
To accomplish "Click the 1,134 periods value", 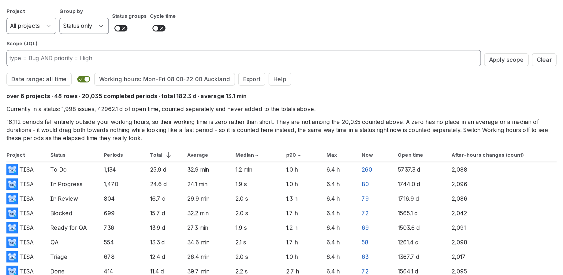I will click(x=110, y=170).
